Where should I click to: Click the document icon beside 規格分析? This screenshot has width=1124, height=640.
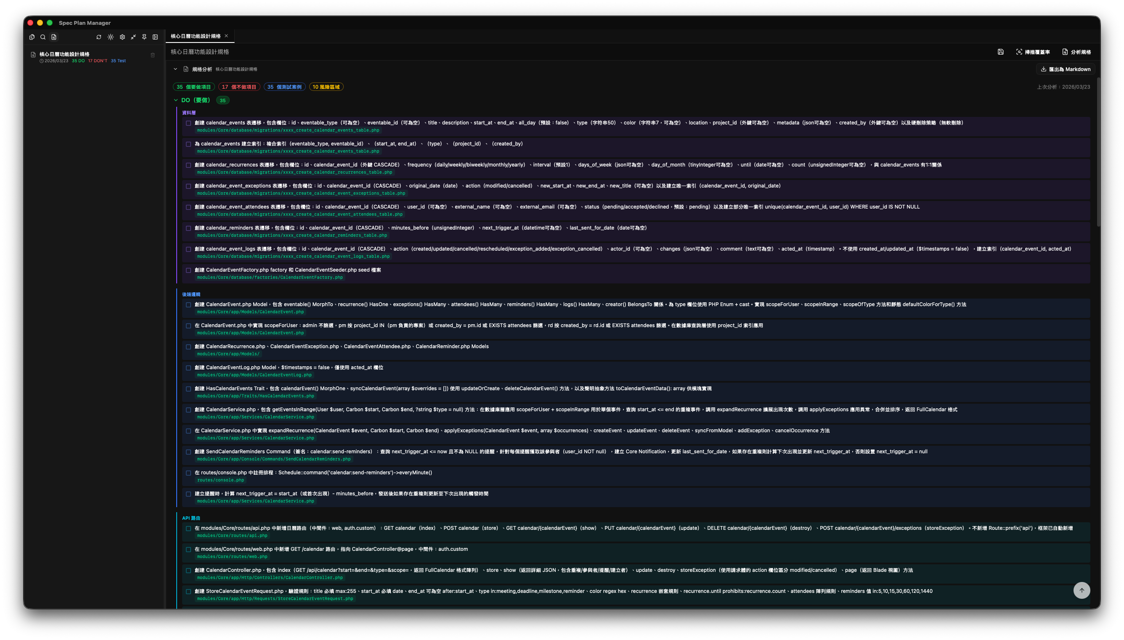[x=186, y=69]
